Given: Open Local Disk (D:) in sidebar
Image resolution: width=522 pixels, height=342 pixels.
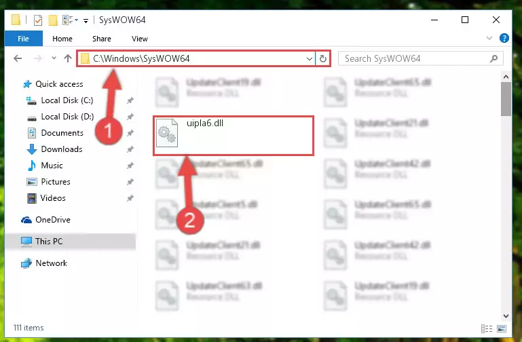Looking at the screenshot, I should tap(67, 117).
